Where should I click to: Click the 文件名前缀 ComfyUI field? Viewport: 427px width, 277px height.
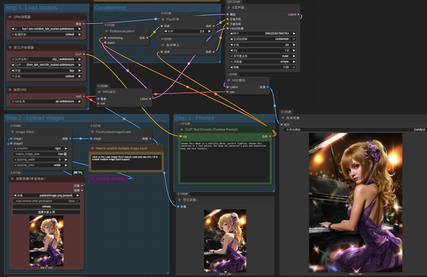[354, 130]
